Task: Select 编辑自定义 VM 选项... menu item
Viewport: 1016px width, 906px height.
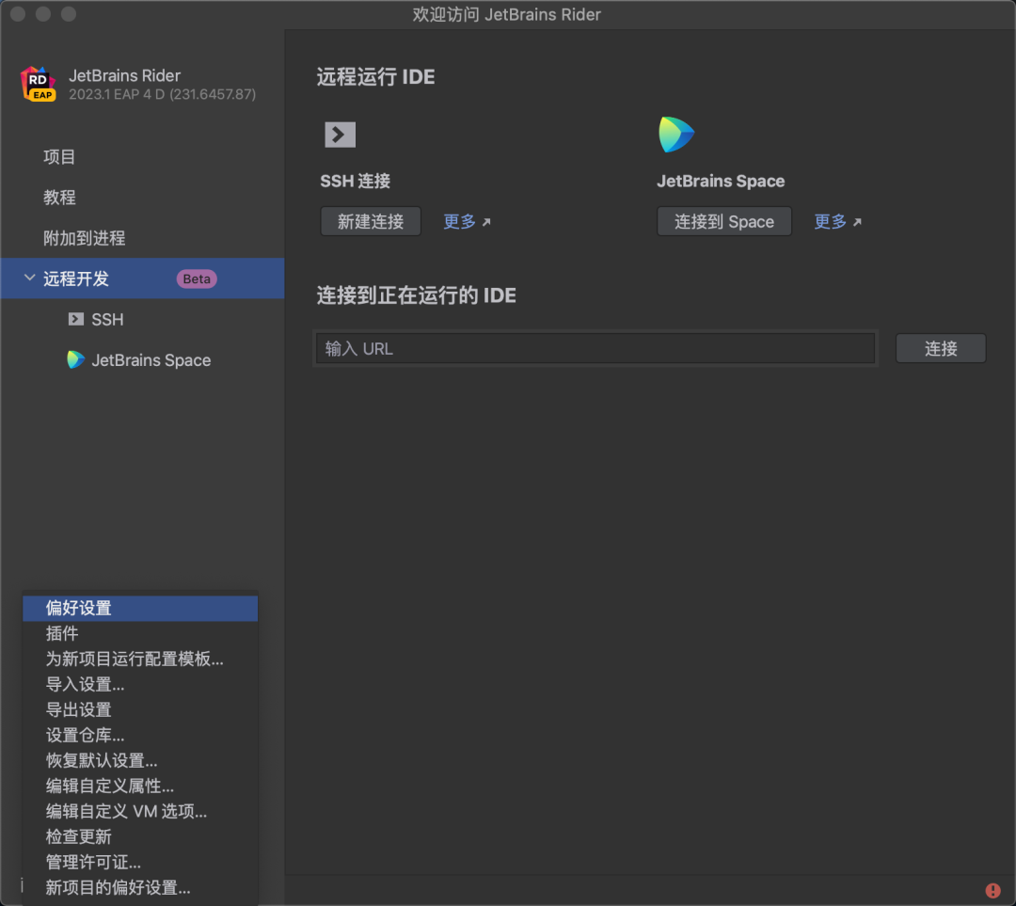Action: [x=140, y=811]
